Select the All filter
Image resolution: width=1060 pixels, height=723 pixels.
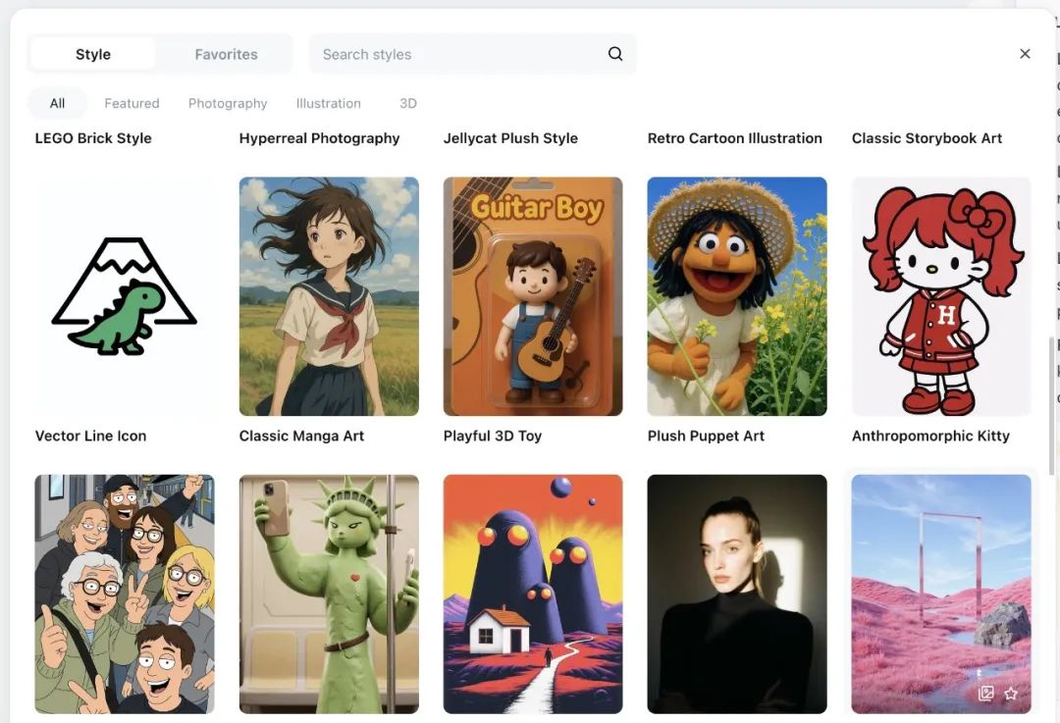click(58, 103)
